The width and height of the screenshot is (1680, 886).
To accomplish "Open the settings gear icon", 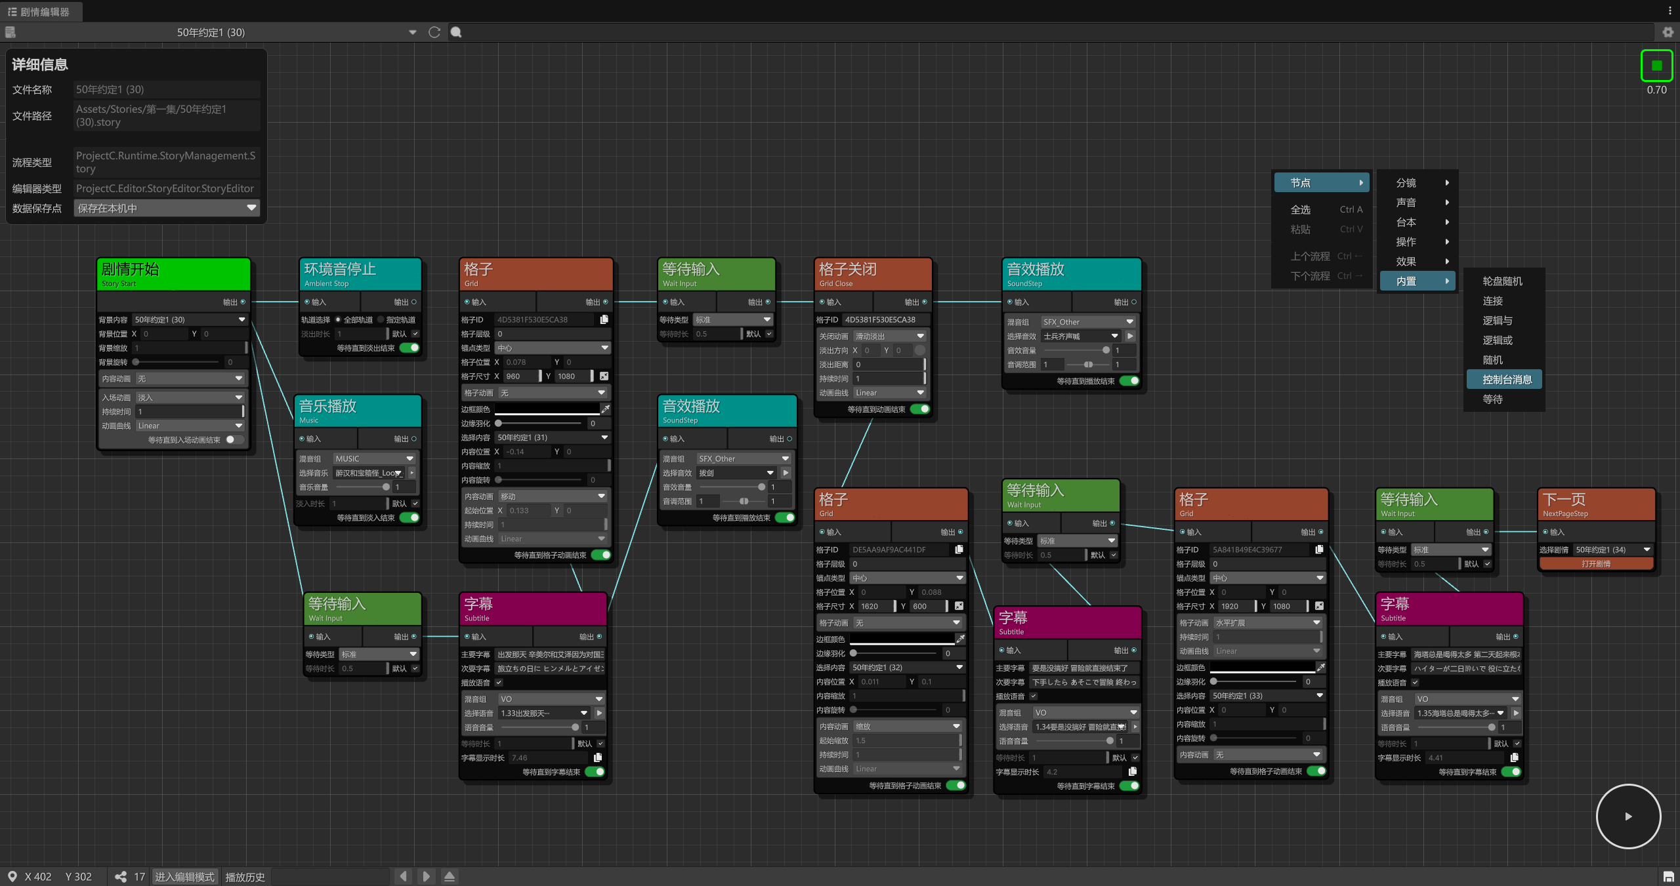I will click(x=1668, y=32).
